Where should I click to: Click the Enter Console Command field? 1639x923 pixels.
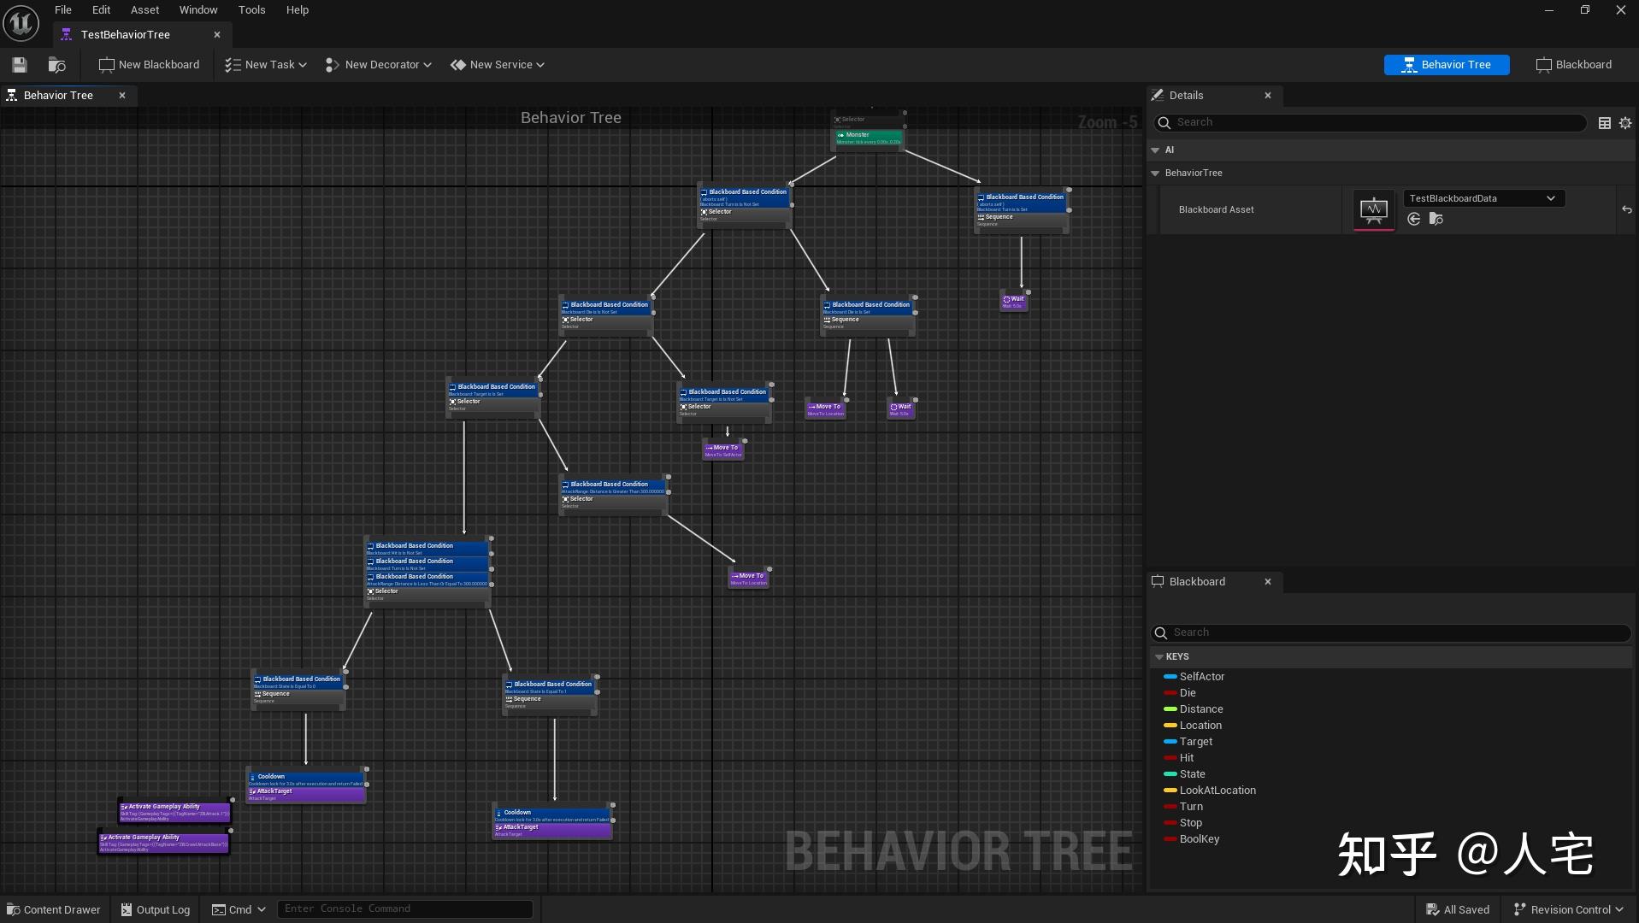(x=404, y=908)
